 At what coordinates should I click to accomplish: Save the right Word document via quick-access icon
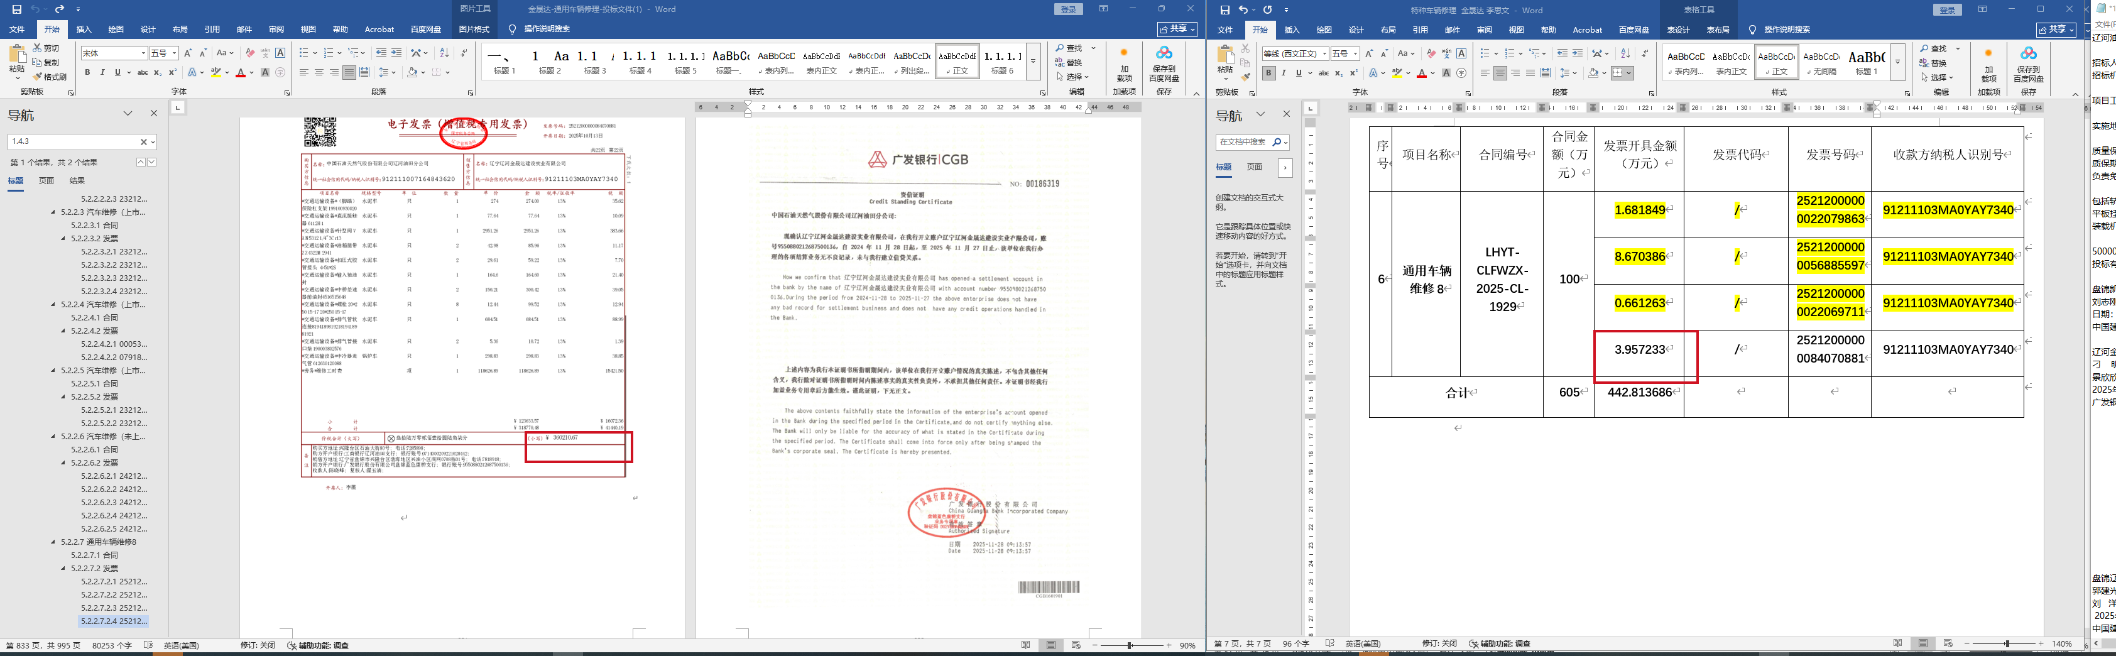pos(1224,10)
